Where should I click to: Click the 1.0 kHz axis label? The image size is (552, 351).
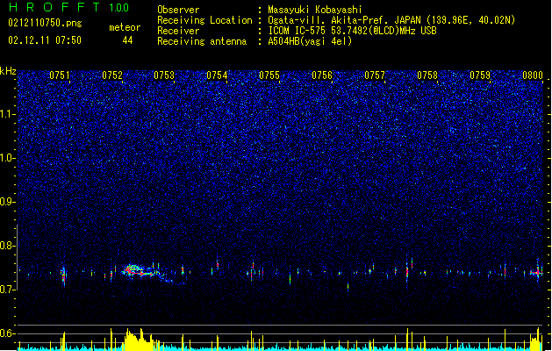[x=8, y=158]
